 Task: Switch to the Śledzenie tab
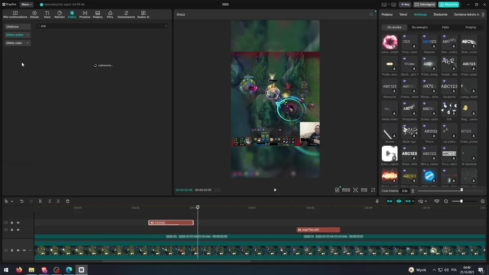(440, 15)
